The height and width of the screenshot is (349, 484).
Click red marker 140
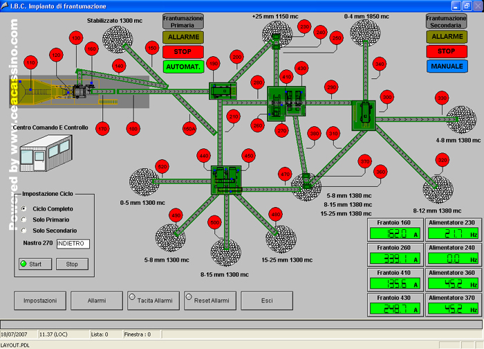119,66
